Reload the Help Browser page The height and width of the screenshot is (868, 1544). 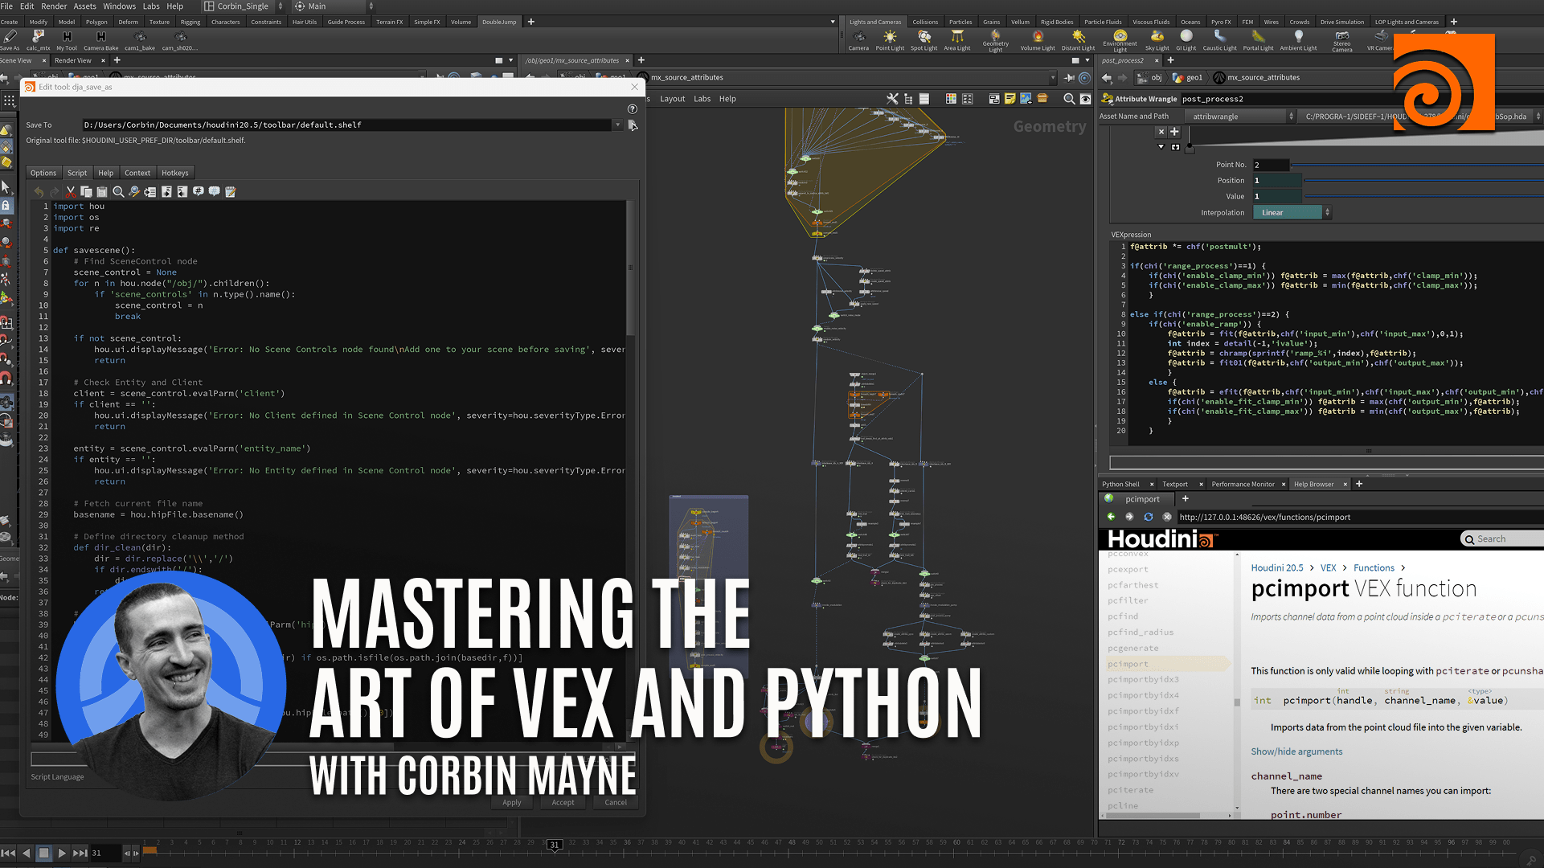tap(1148, 517)
